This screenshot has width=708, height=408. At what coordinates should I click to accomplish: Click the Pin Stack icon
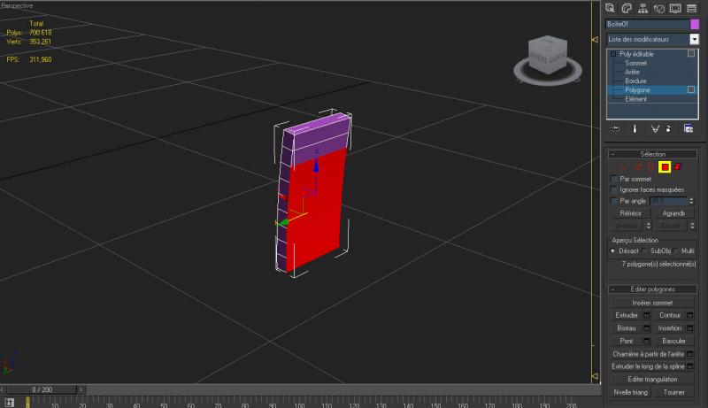[614, 128]
